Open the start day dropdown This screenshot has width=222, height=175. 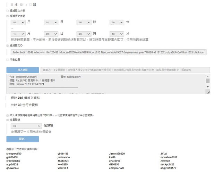(51, 22)
